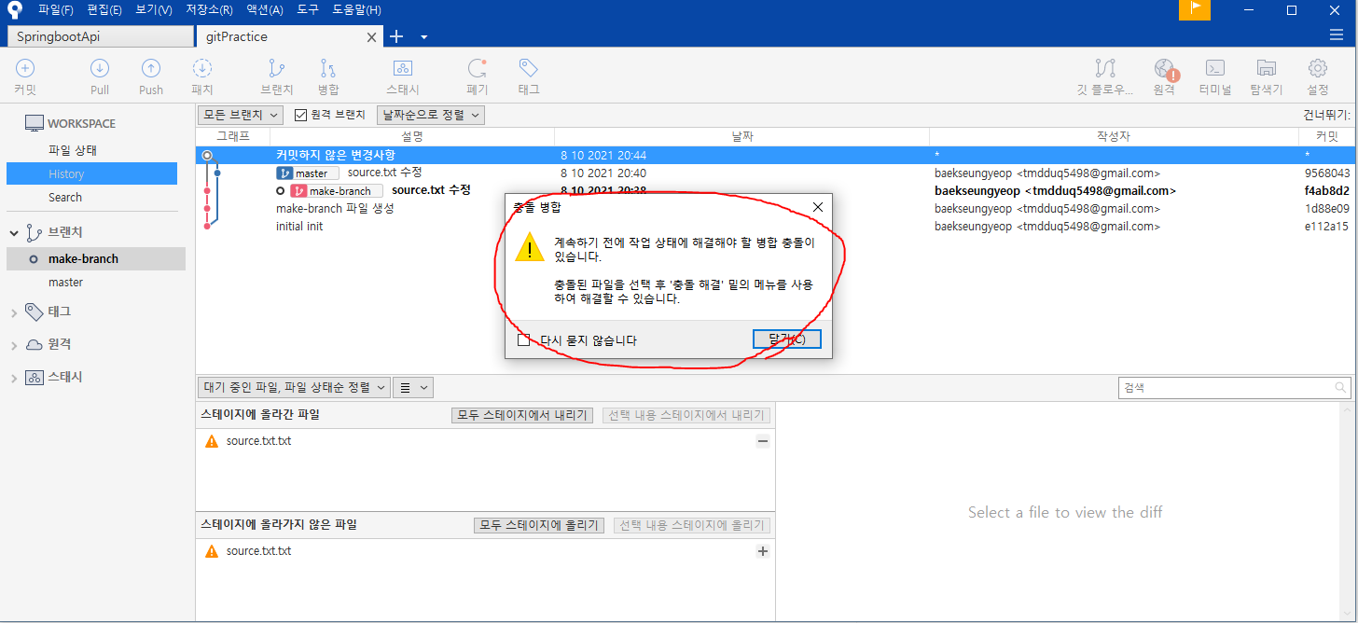Open the 편집(E) menu
This screenshot has height=623, width=1358.
tap(104, 9)
